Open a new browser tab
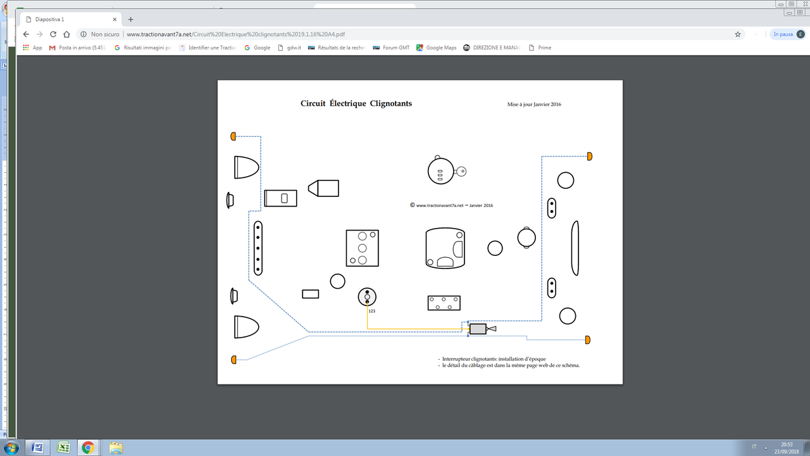This screenshot has height=456, width=810. coord(132,18)
